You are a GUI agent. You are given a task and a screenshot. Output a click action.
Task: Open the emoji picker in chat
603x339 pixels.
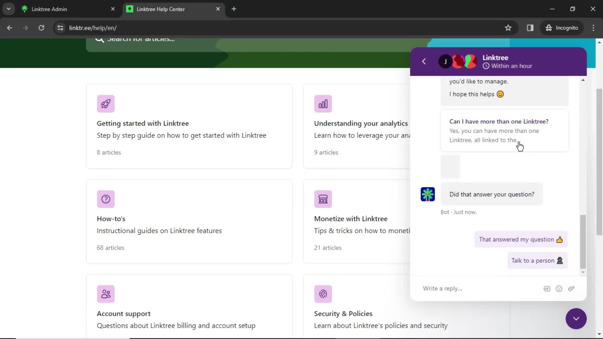tap(559, 288)
